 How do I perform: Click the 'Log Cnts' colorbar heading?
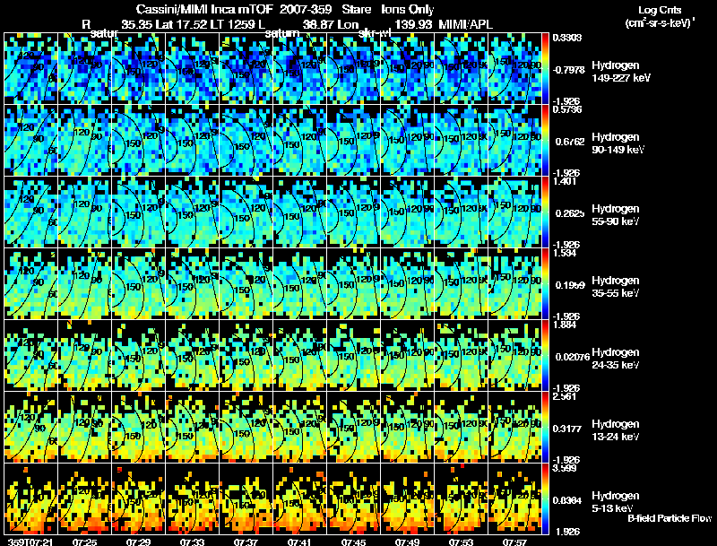coord(660,10)
